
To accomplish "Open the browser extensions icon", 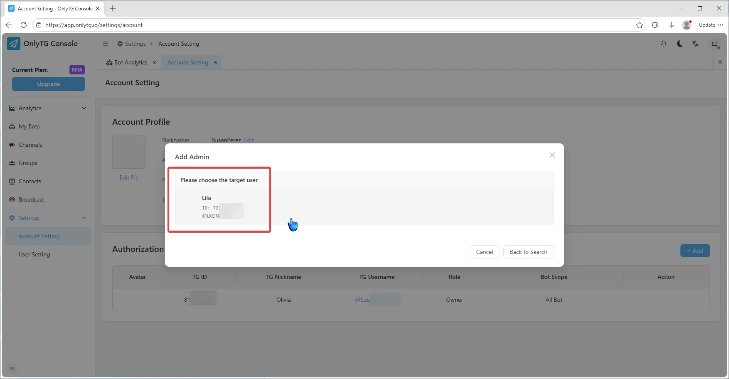I will coord(655,25).
